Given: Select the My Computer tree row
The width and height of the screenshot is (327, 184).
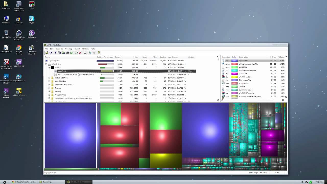Looking at the screenshot, I should [x=120, y=61].
